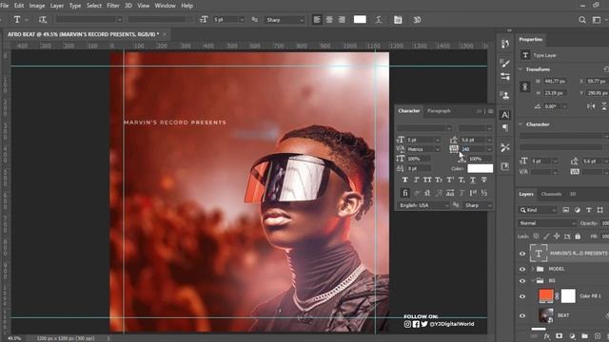This screenshot has width=609, height=342.
Task: Hide the MODEL group layer
Action: coord(522,269)
